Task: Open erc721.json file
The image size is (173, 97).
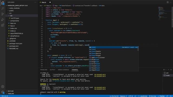Action: coord(15,18)
